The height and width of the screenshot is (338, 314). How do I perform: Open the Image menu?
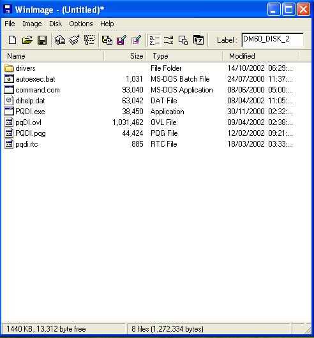[x=32, y=24]
